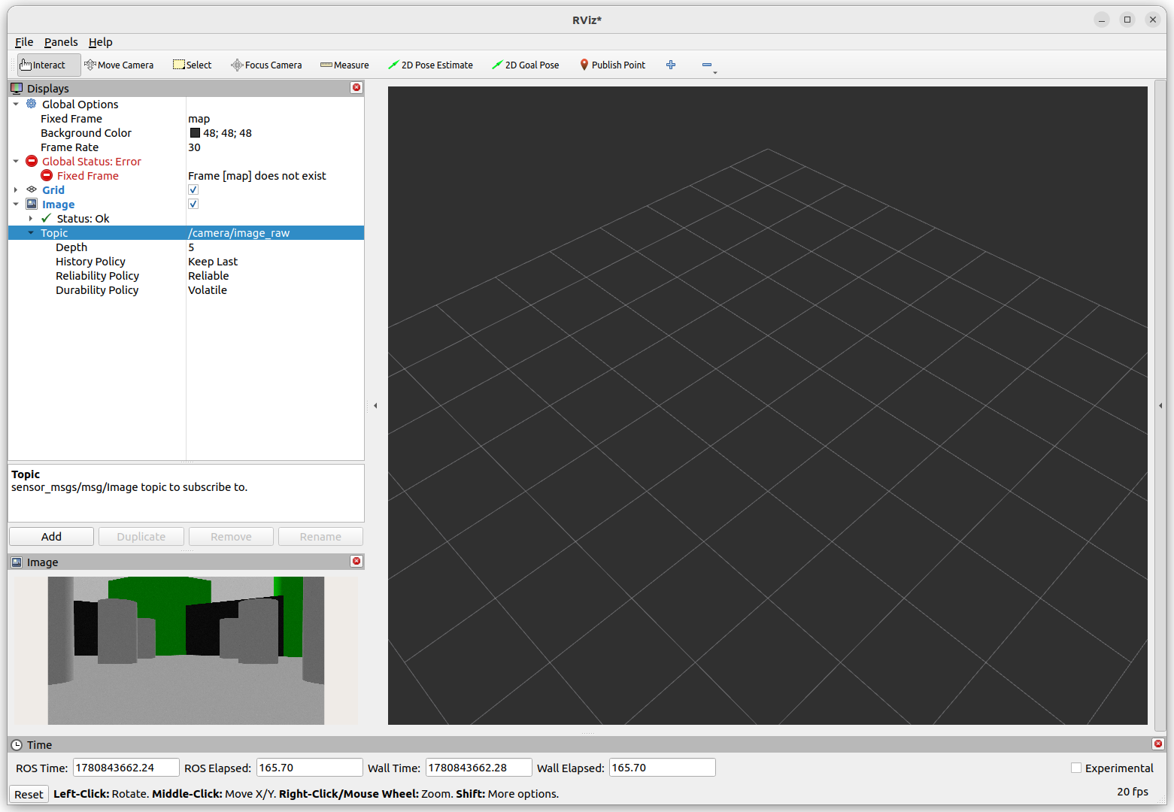Click the Frame Rate value 30
Viewport: 1174px width, 812px height.
(194, 147)
